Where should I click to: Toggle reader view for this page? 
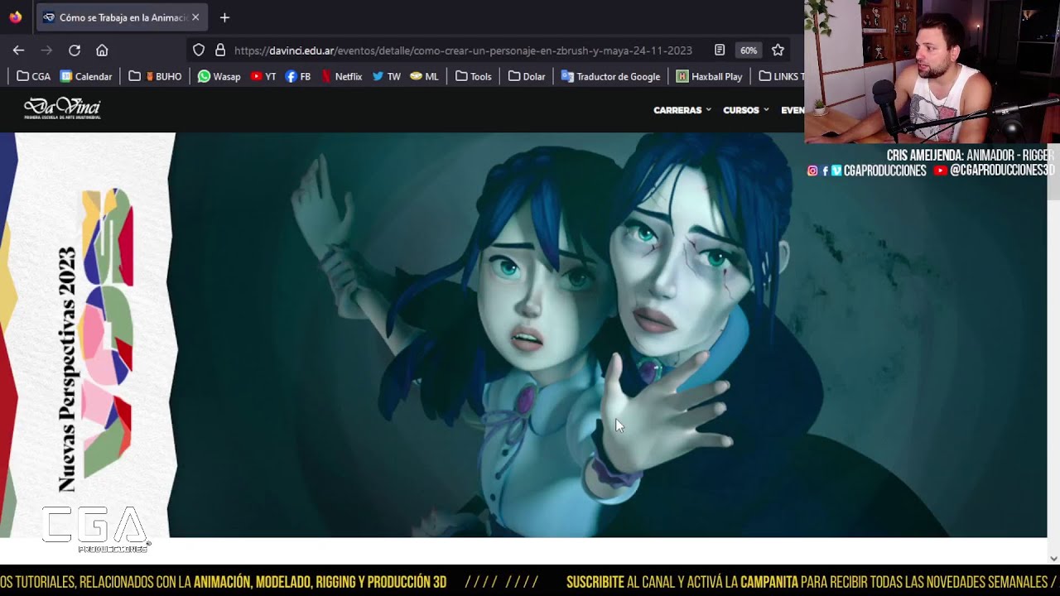click(720, 50)
